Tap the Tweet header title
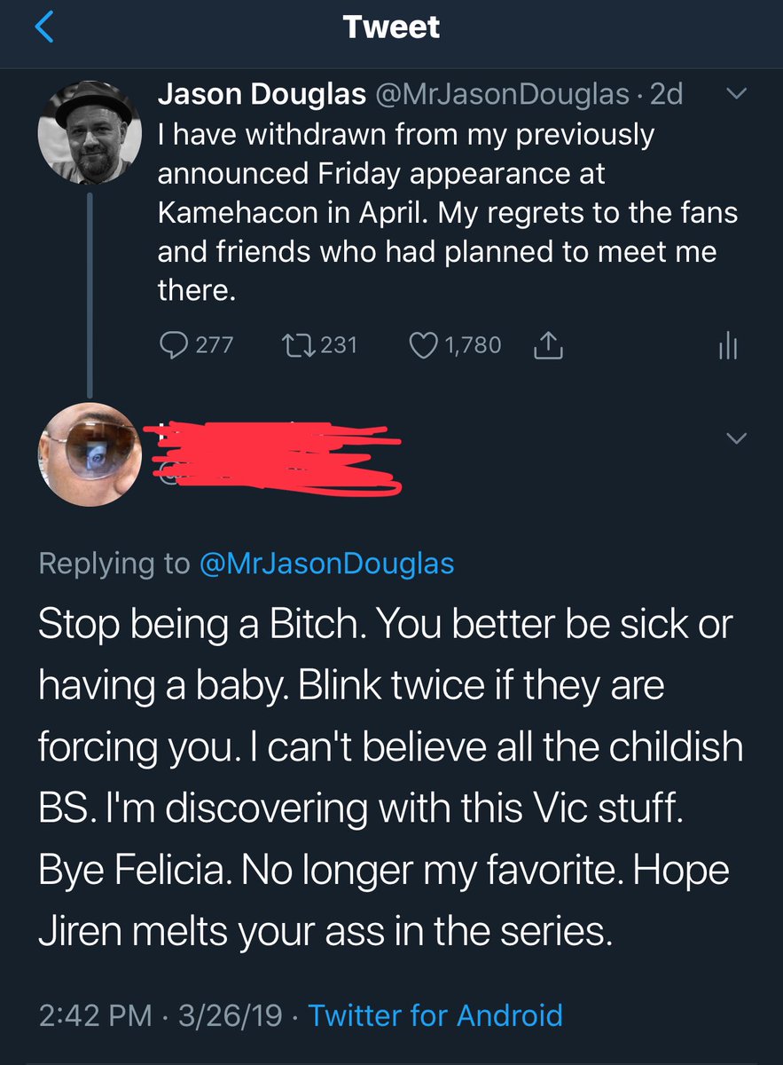 coord(391,28)
